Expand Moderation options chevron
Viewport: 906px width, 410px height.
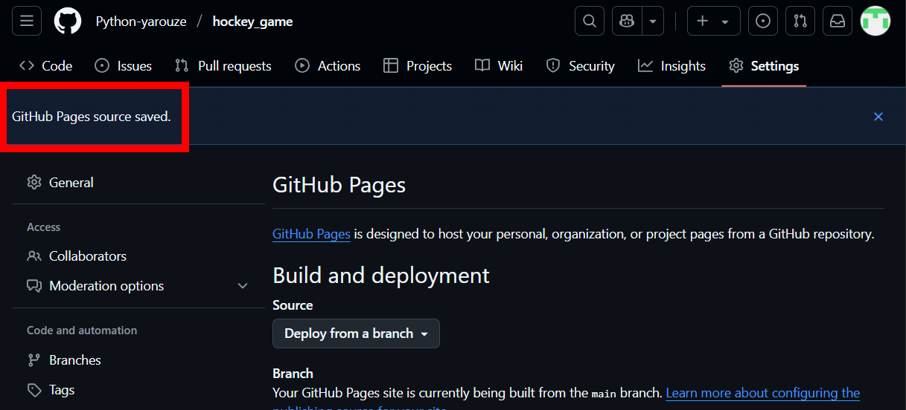tap(242, 286)
